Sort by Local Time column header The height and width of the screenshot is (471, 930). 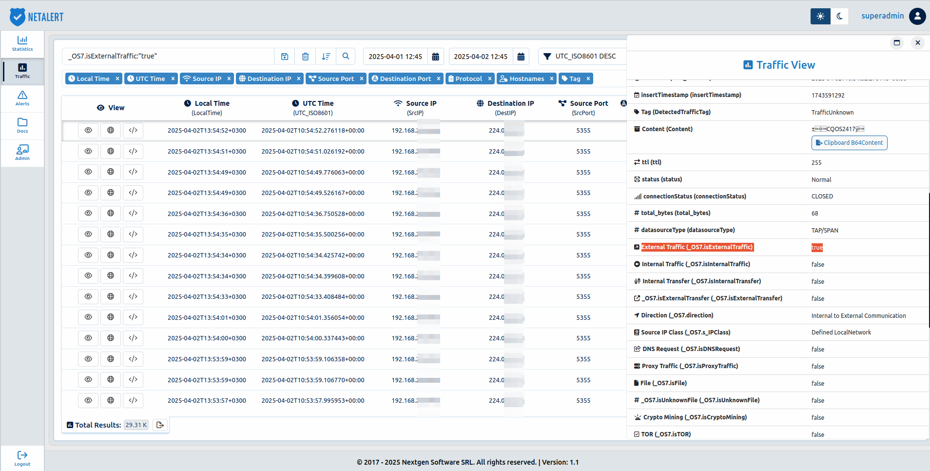click(207, 108)
